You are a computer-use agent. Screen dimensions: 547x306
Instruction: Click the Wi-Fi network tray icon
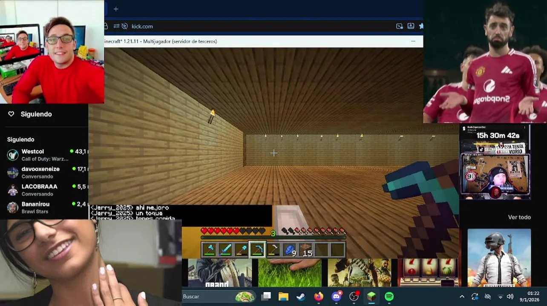pos(501,297)
